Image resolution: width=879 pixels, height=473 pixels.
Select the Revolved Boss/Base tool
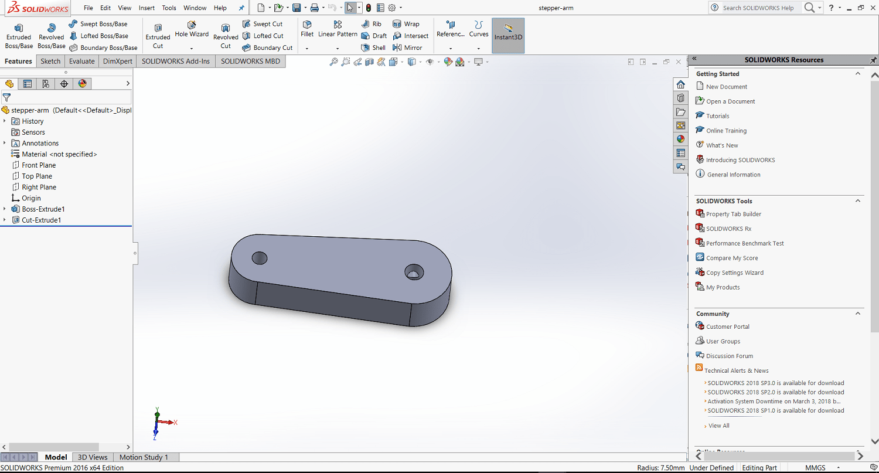coord(52,36)
